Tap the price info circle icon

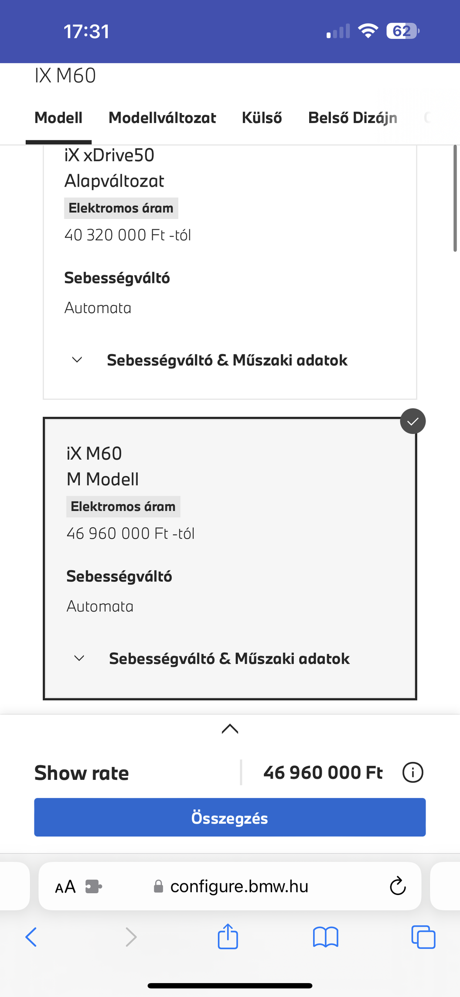pos(412,772)
